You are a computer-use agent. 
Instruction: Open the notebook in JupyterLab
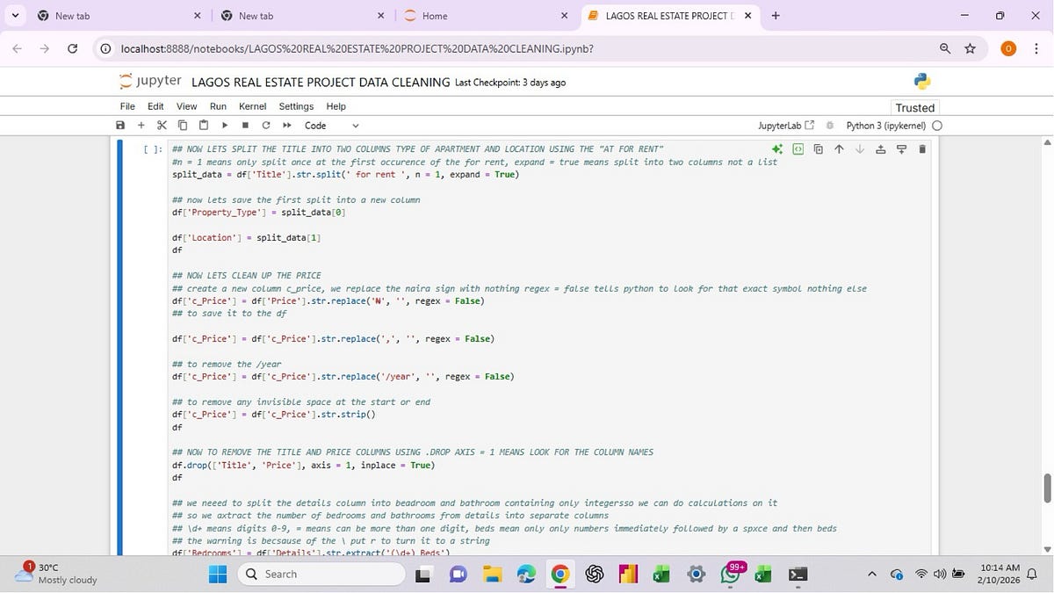point(786,126)
